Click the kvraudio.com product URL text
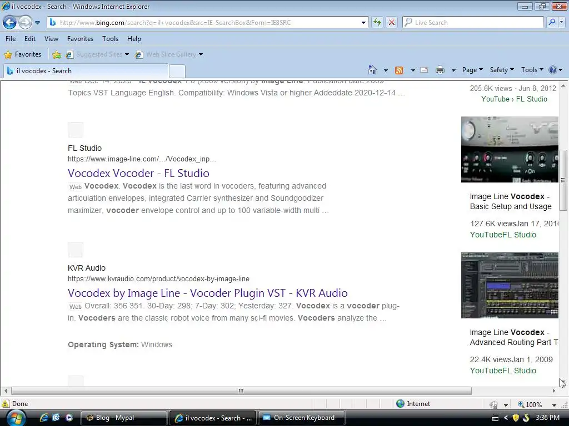 (158, 279)
